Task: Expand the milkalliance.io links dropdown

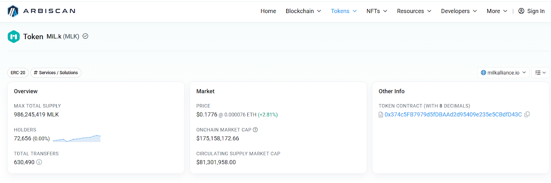Action: (503, 72)
